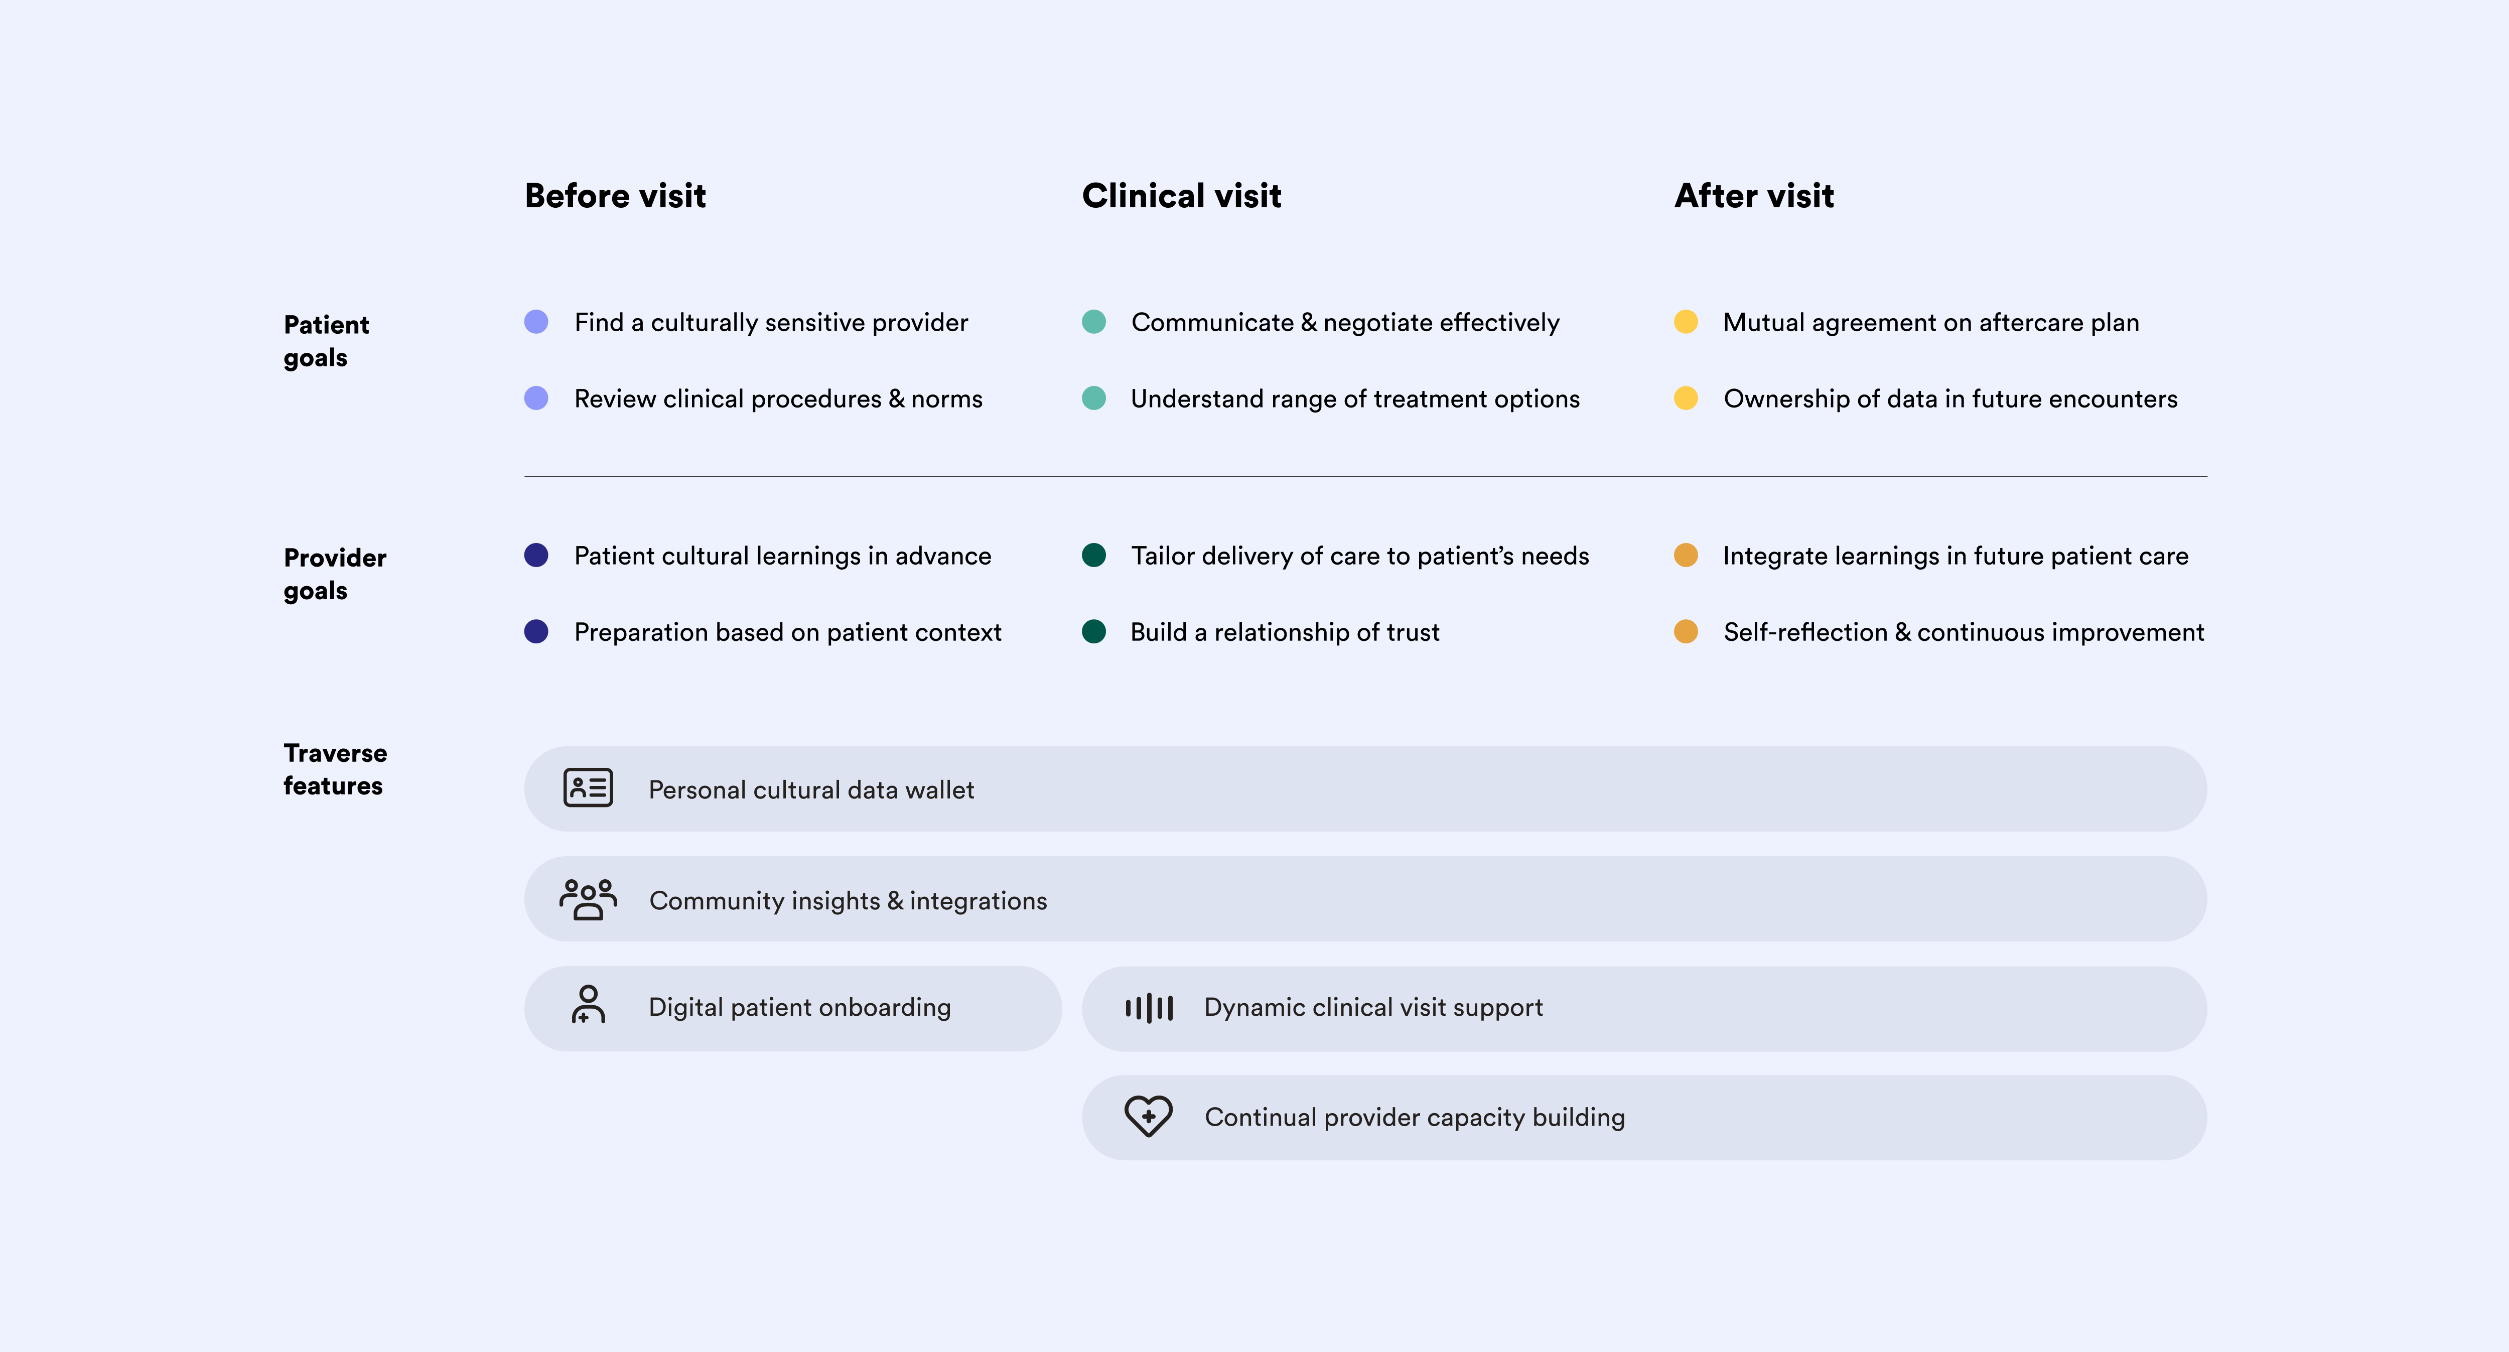This screenshot has width=2509, height=1352.
Task: Click the ID card icon for data wallet
Action: [x=588, y=788]
